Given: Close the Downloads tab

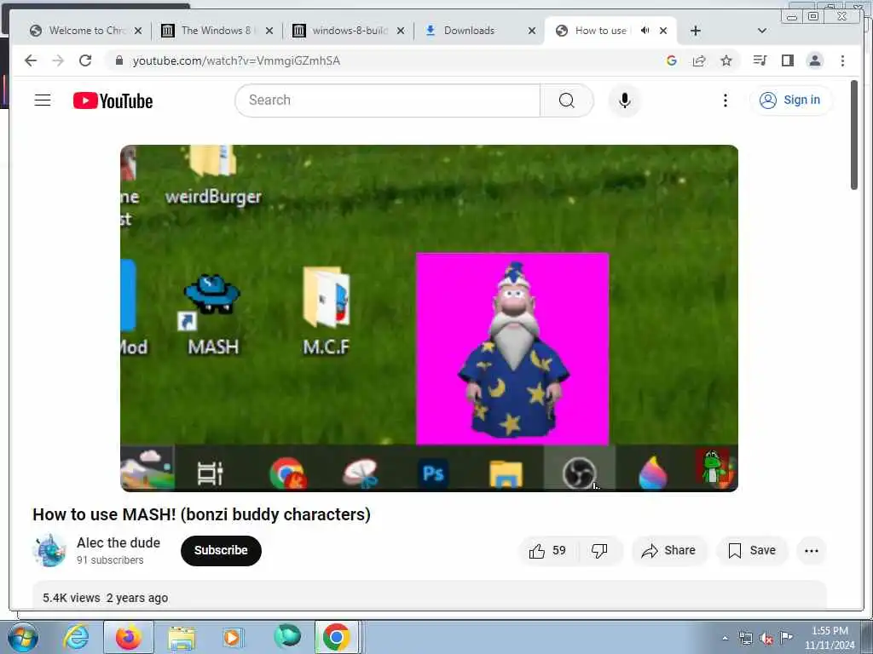Looking at the screenshot, I should tap(532, 31).
